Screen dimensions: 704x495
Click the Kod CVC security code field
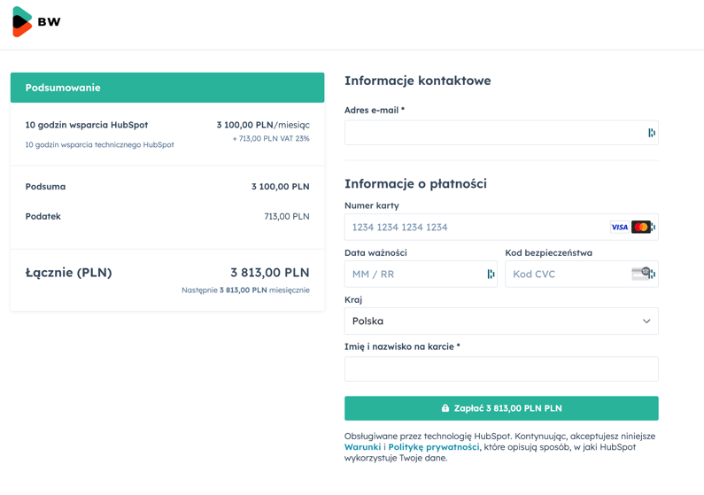[582, 274]
